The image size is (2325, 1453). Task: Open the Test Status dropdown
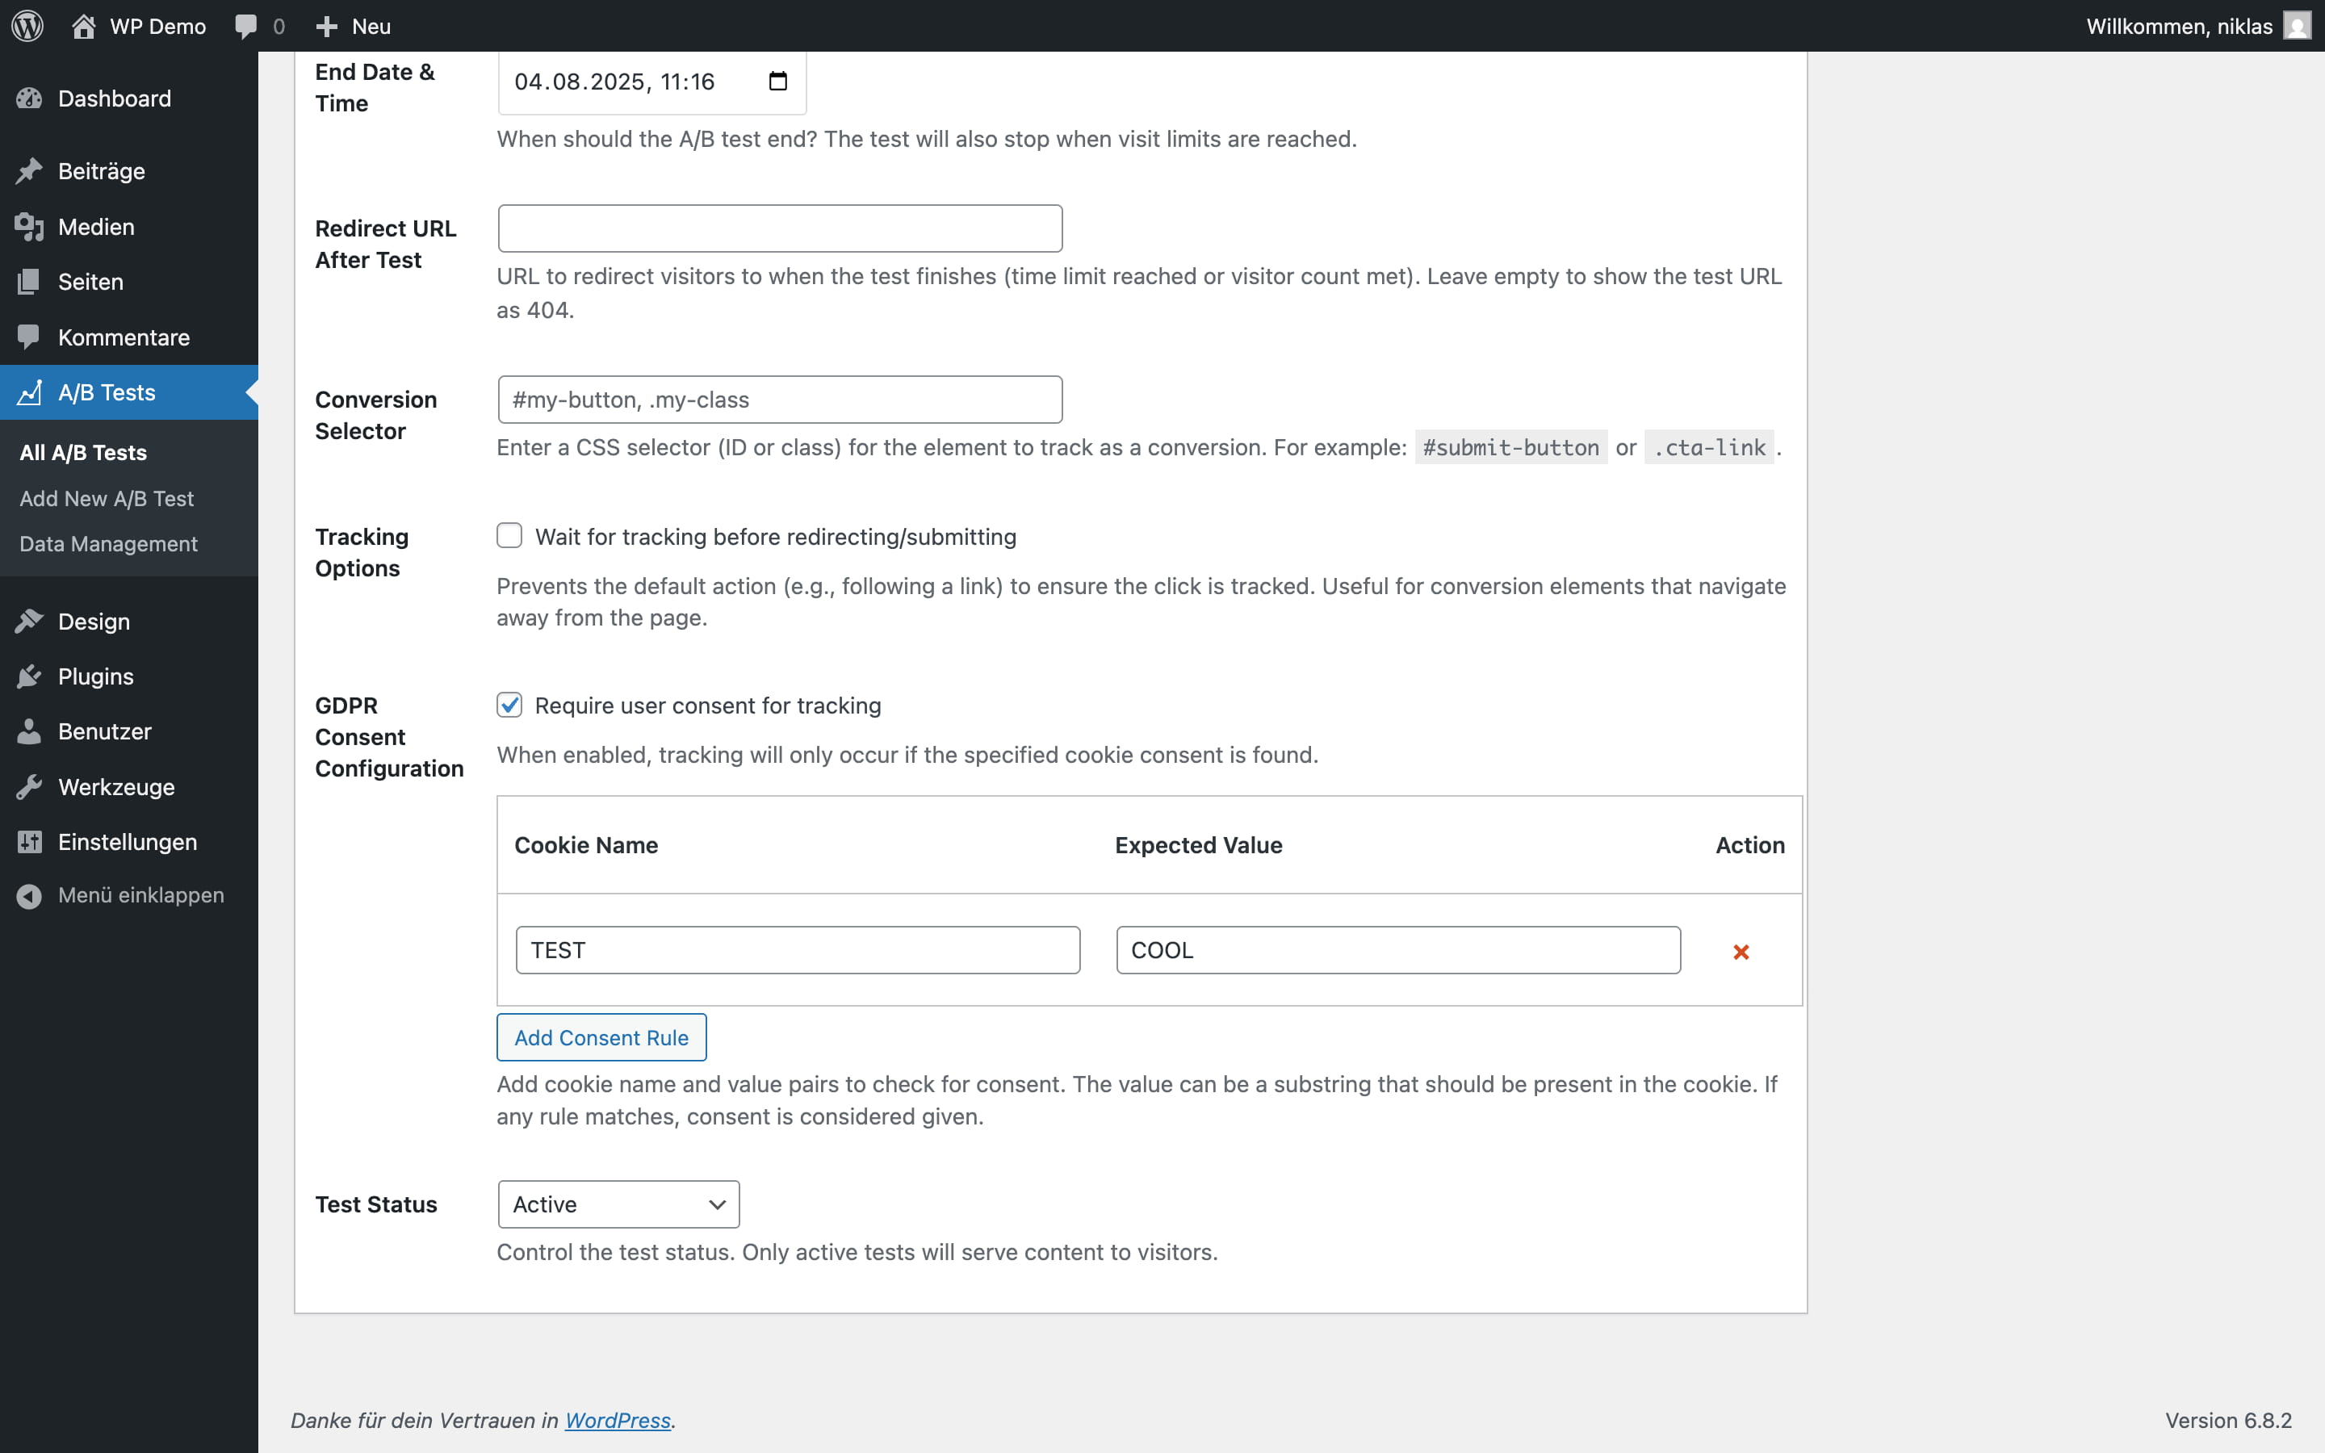tap(618, 1204)
